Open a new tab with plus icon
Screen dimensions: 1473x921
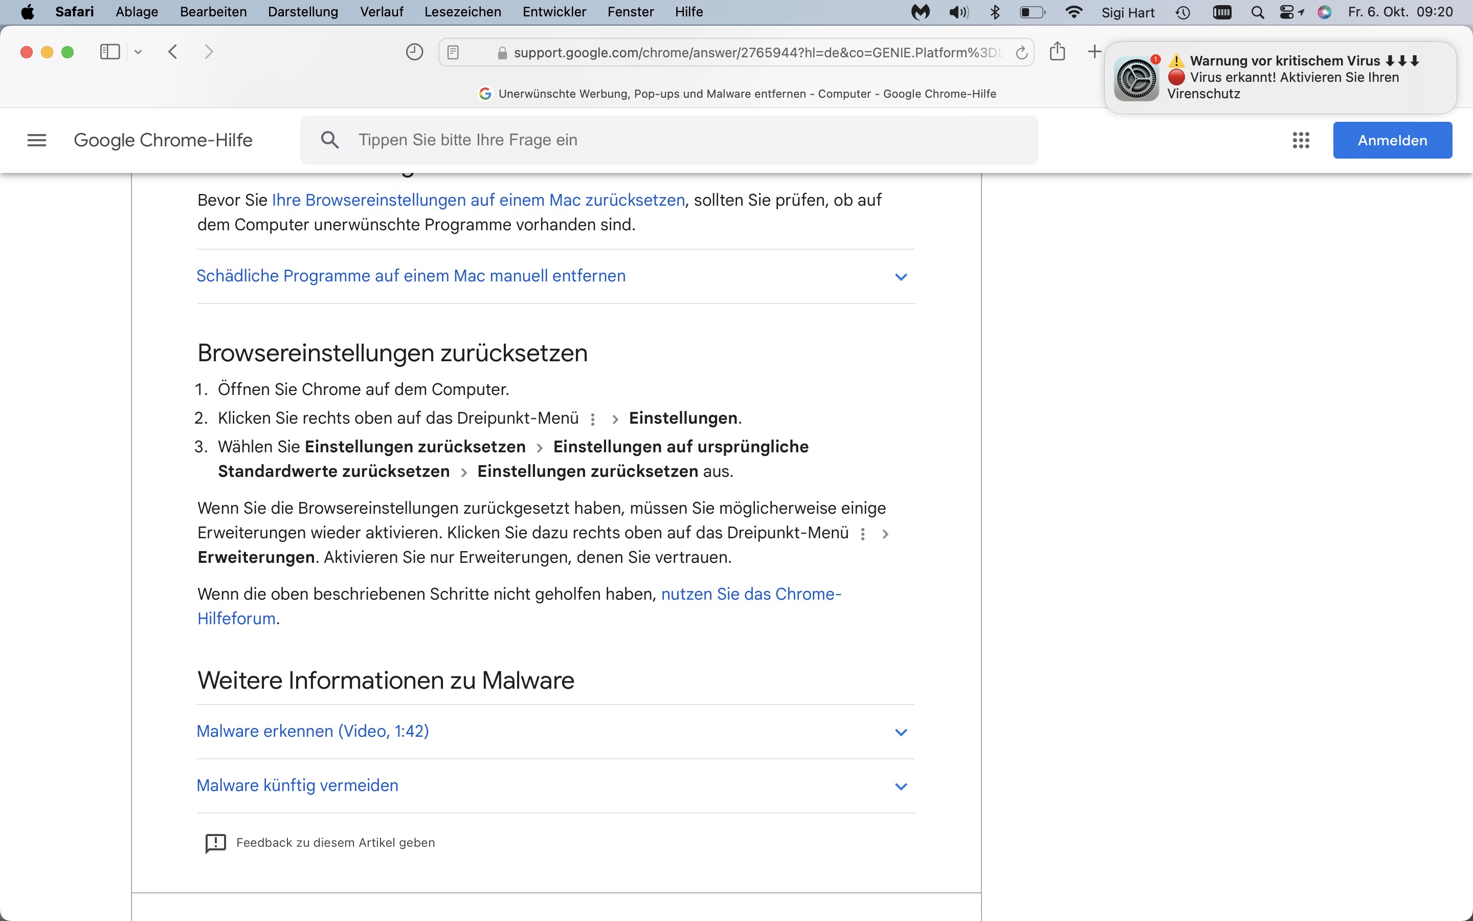point(1094,52)
